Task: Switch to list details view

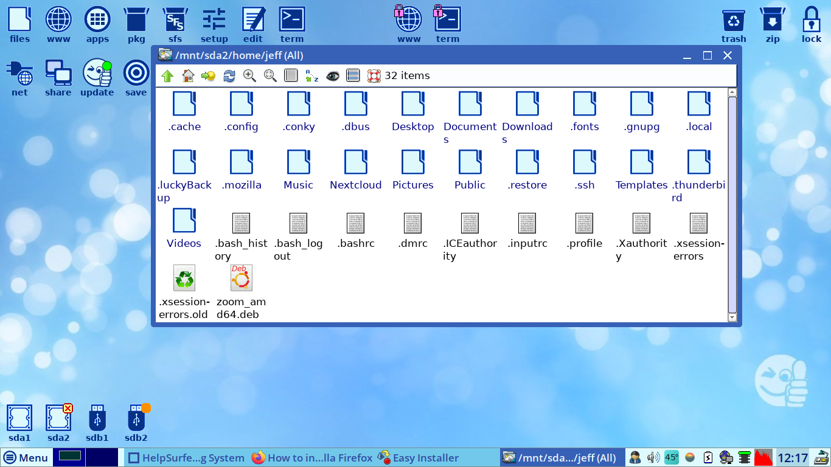Action: pyautogui.click(x=291, y=75)
